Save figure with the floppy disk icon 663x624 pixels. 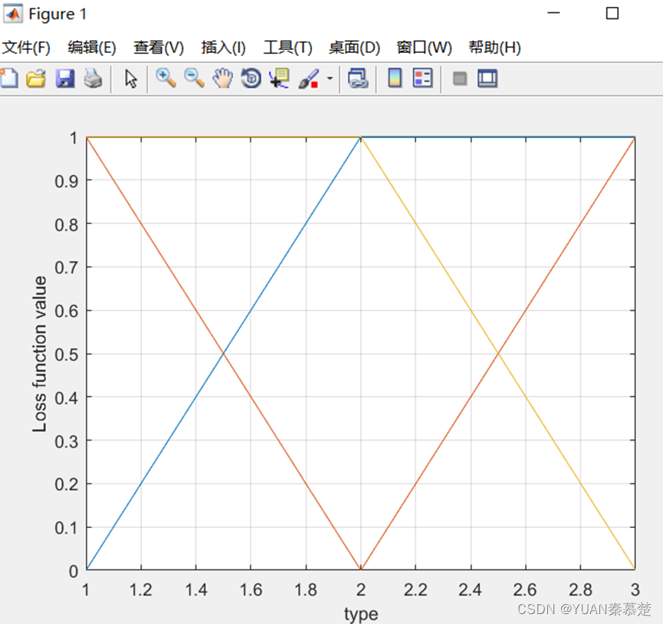[x=65, y=79]
